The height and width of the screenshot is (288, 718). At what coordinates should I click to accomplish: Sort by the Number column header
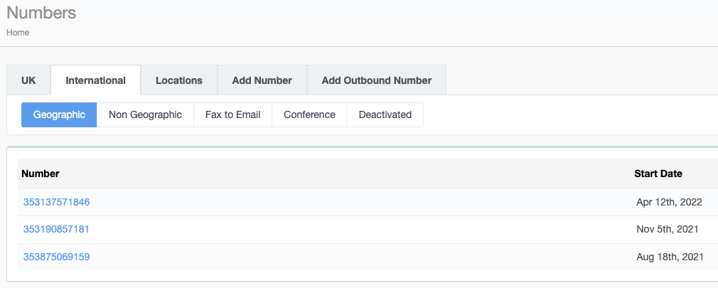(41, 174)
